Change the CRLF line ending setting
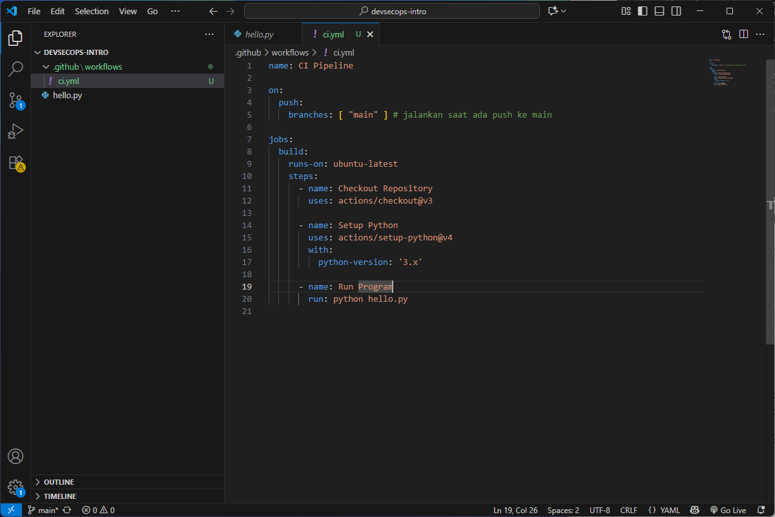Image resolution: width=775 pixels, height=517 pixels. point(628,510)
